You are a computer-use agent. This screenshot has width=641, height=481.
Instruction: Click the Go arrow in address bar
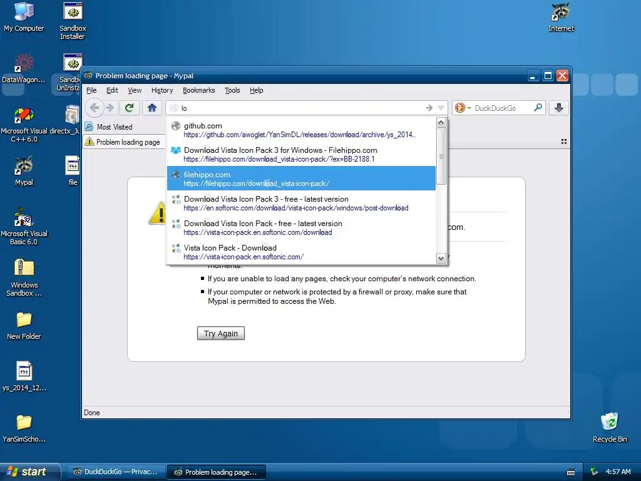tap(429, 108)
